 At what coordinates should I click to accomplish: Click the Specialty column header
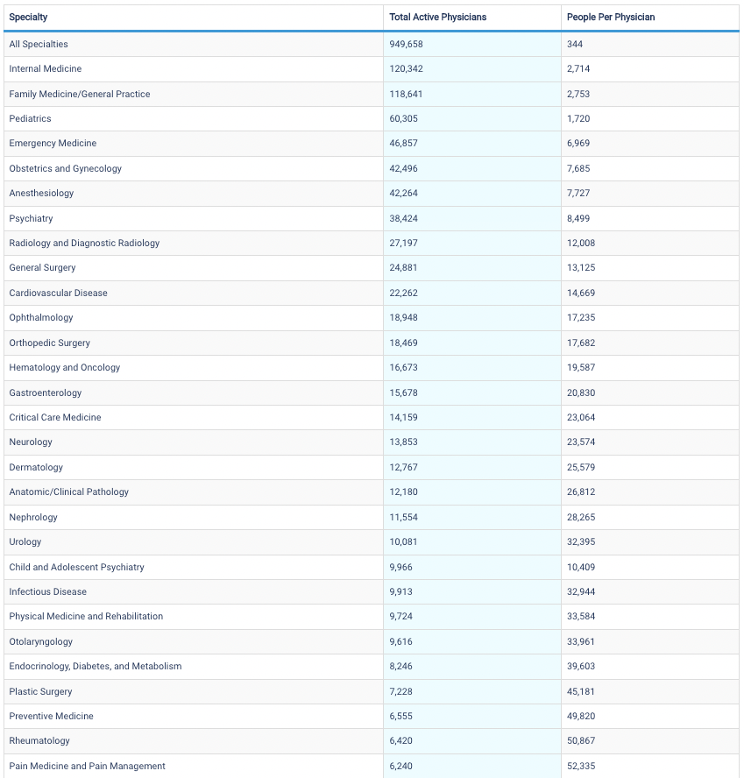coord(28,18)
